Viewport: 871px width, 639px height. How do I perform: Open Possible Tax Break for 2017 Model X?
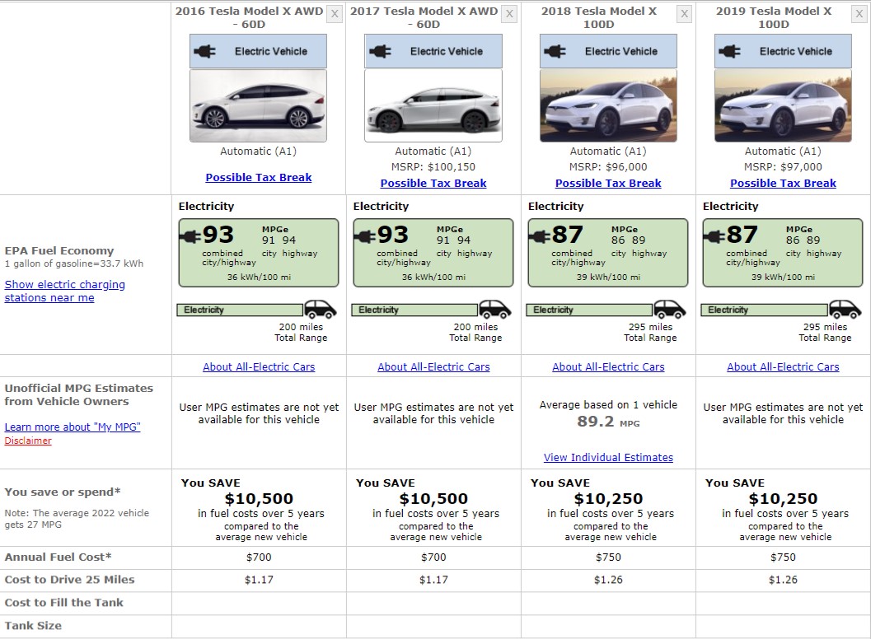coord(433,183)
